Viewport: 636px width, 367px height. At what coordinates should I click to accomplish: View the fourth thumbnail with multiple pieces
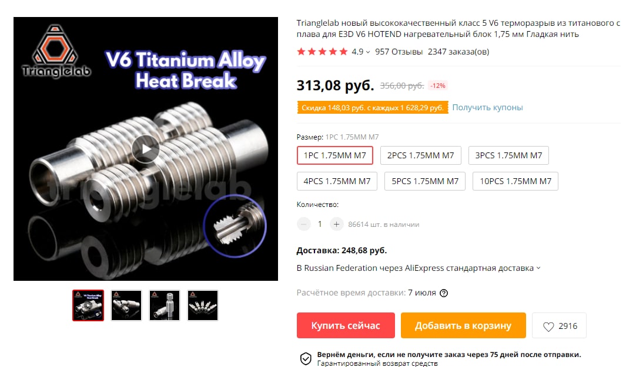click(202, 305)
